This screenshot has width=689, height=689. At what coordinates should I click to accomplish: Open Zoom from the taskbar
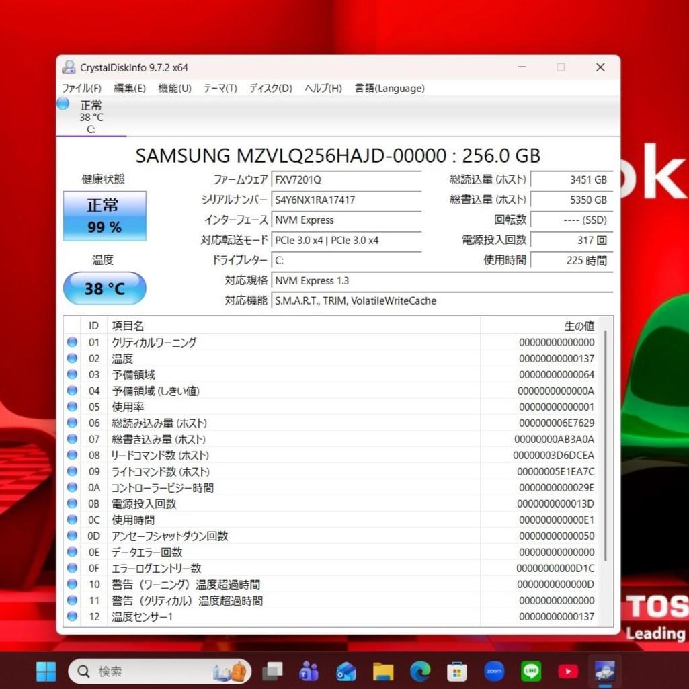tap(494, 671)
